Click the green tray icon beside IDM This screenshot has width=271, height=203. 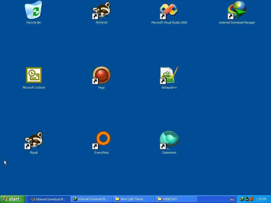[247, 199]
